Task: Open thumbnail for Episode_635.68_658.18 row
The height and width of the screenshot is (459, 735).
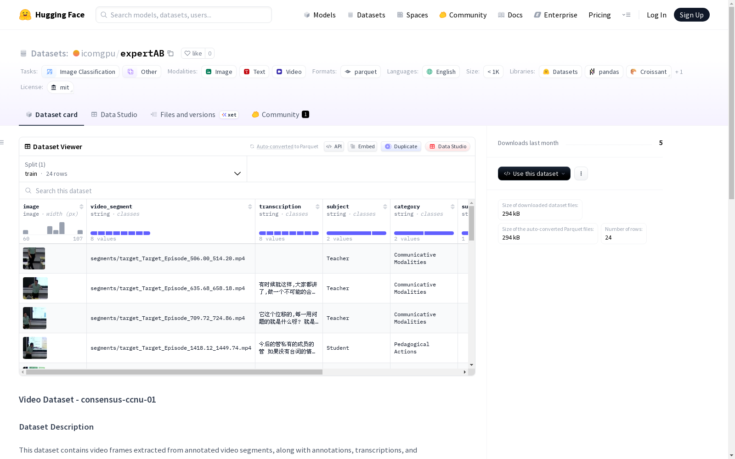Action: pyautogui.click(x=35, y=288)
